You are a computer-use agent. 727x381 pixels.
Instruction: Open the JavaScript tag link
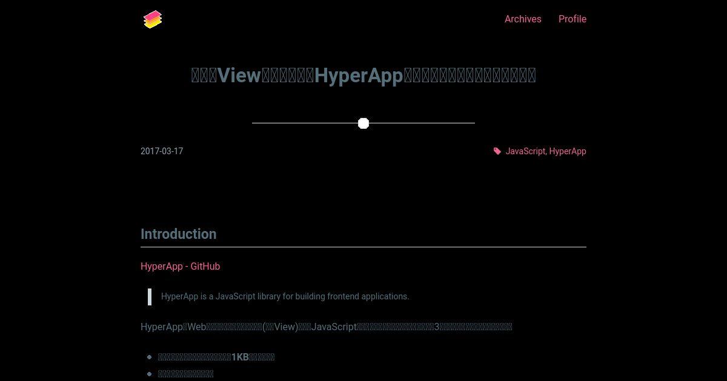pos(525,151)
